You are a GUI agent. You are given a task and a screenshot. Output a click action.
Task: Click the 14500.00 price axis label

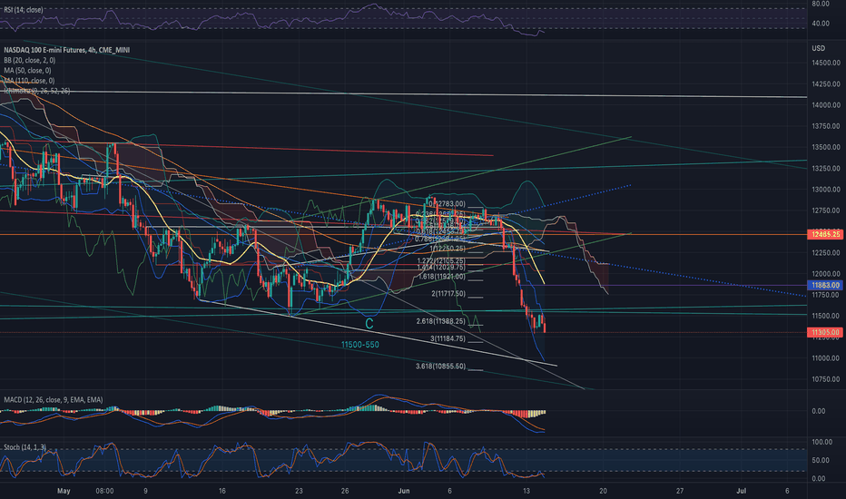[826, 64]
